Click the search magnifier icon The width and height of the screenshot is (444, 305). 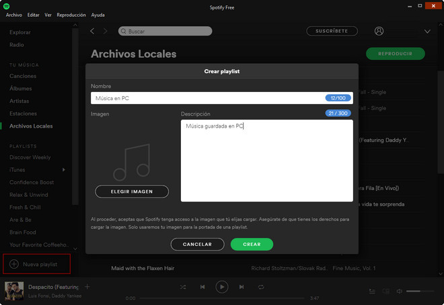124,31
